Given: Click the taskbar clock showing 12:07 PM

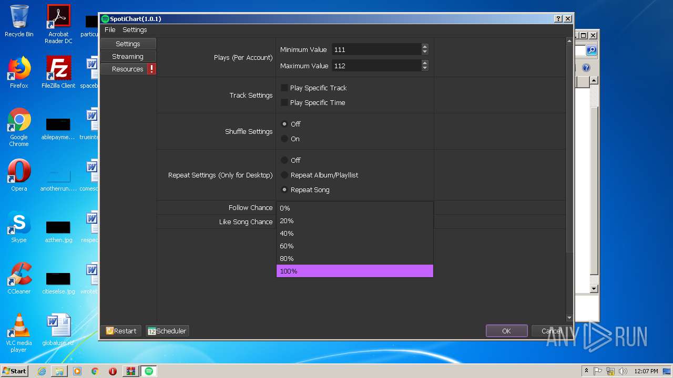Looking at the screenshot, I should 646,371.
